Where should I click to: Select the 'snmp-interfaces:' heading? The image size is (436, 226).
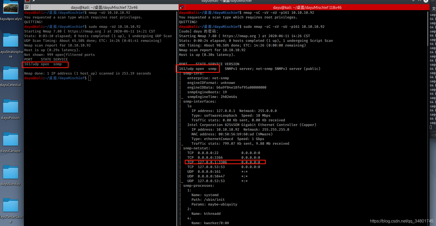coord(200,101)
